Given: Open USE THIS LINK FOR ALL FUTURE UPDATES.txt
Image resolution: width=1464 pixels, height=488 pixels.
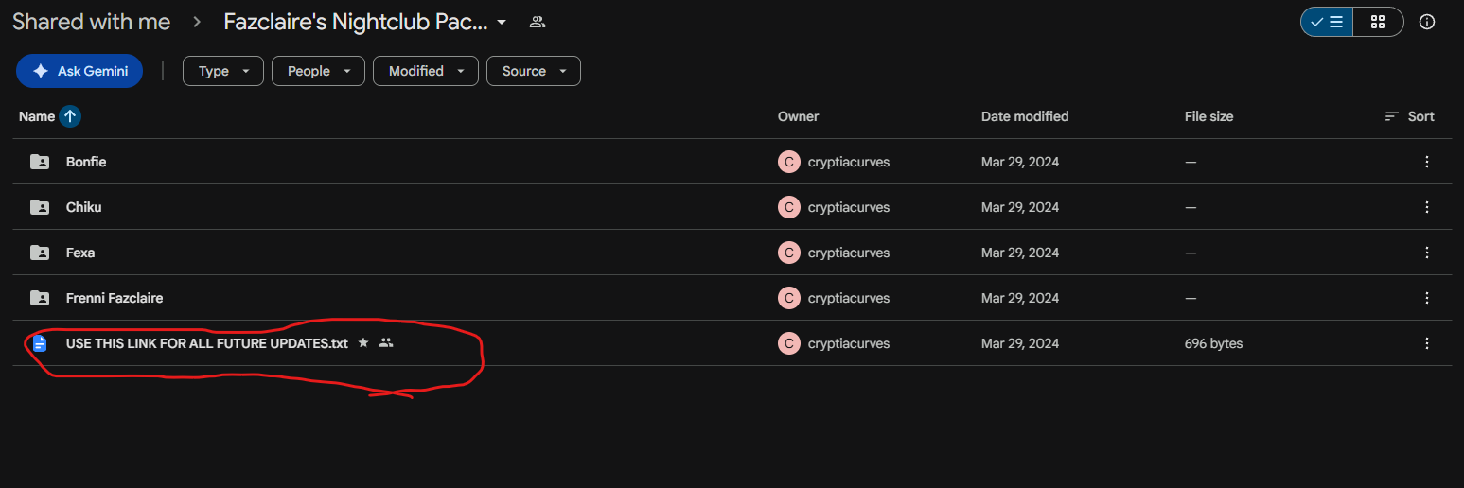Looking at the screenshot, I should point(207,343).
